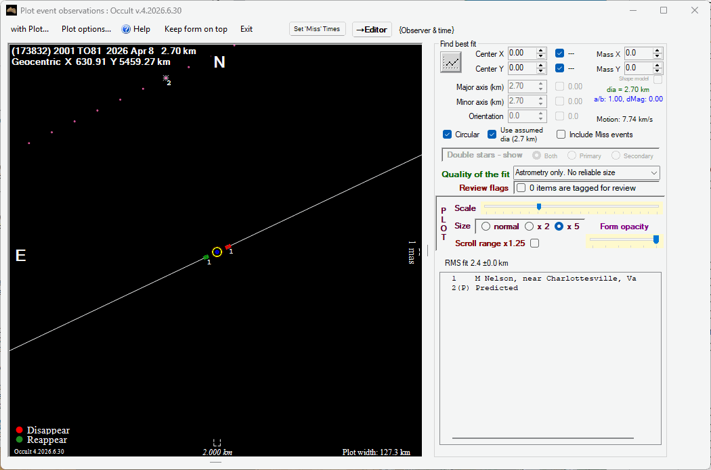Click the '2.000 km' scale bar label
Image resolution: width=711 pixels, height=470 pixels.
[217, 452]
